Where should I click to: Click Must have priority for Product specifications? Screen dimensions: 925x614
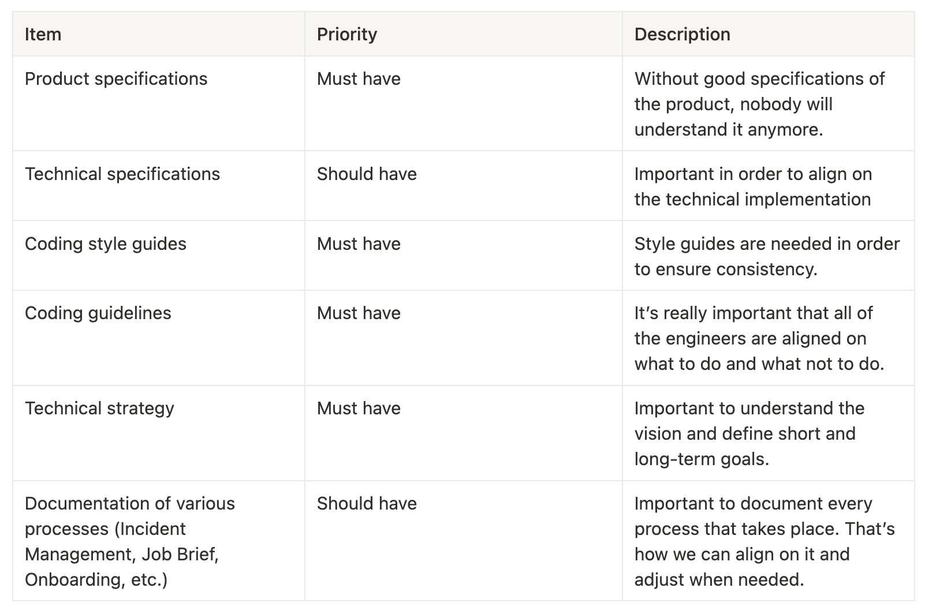coord(359,79)
